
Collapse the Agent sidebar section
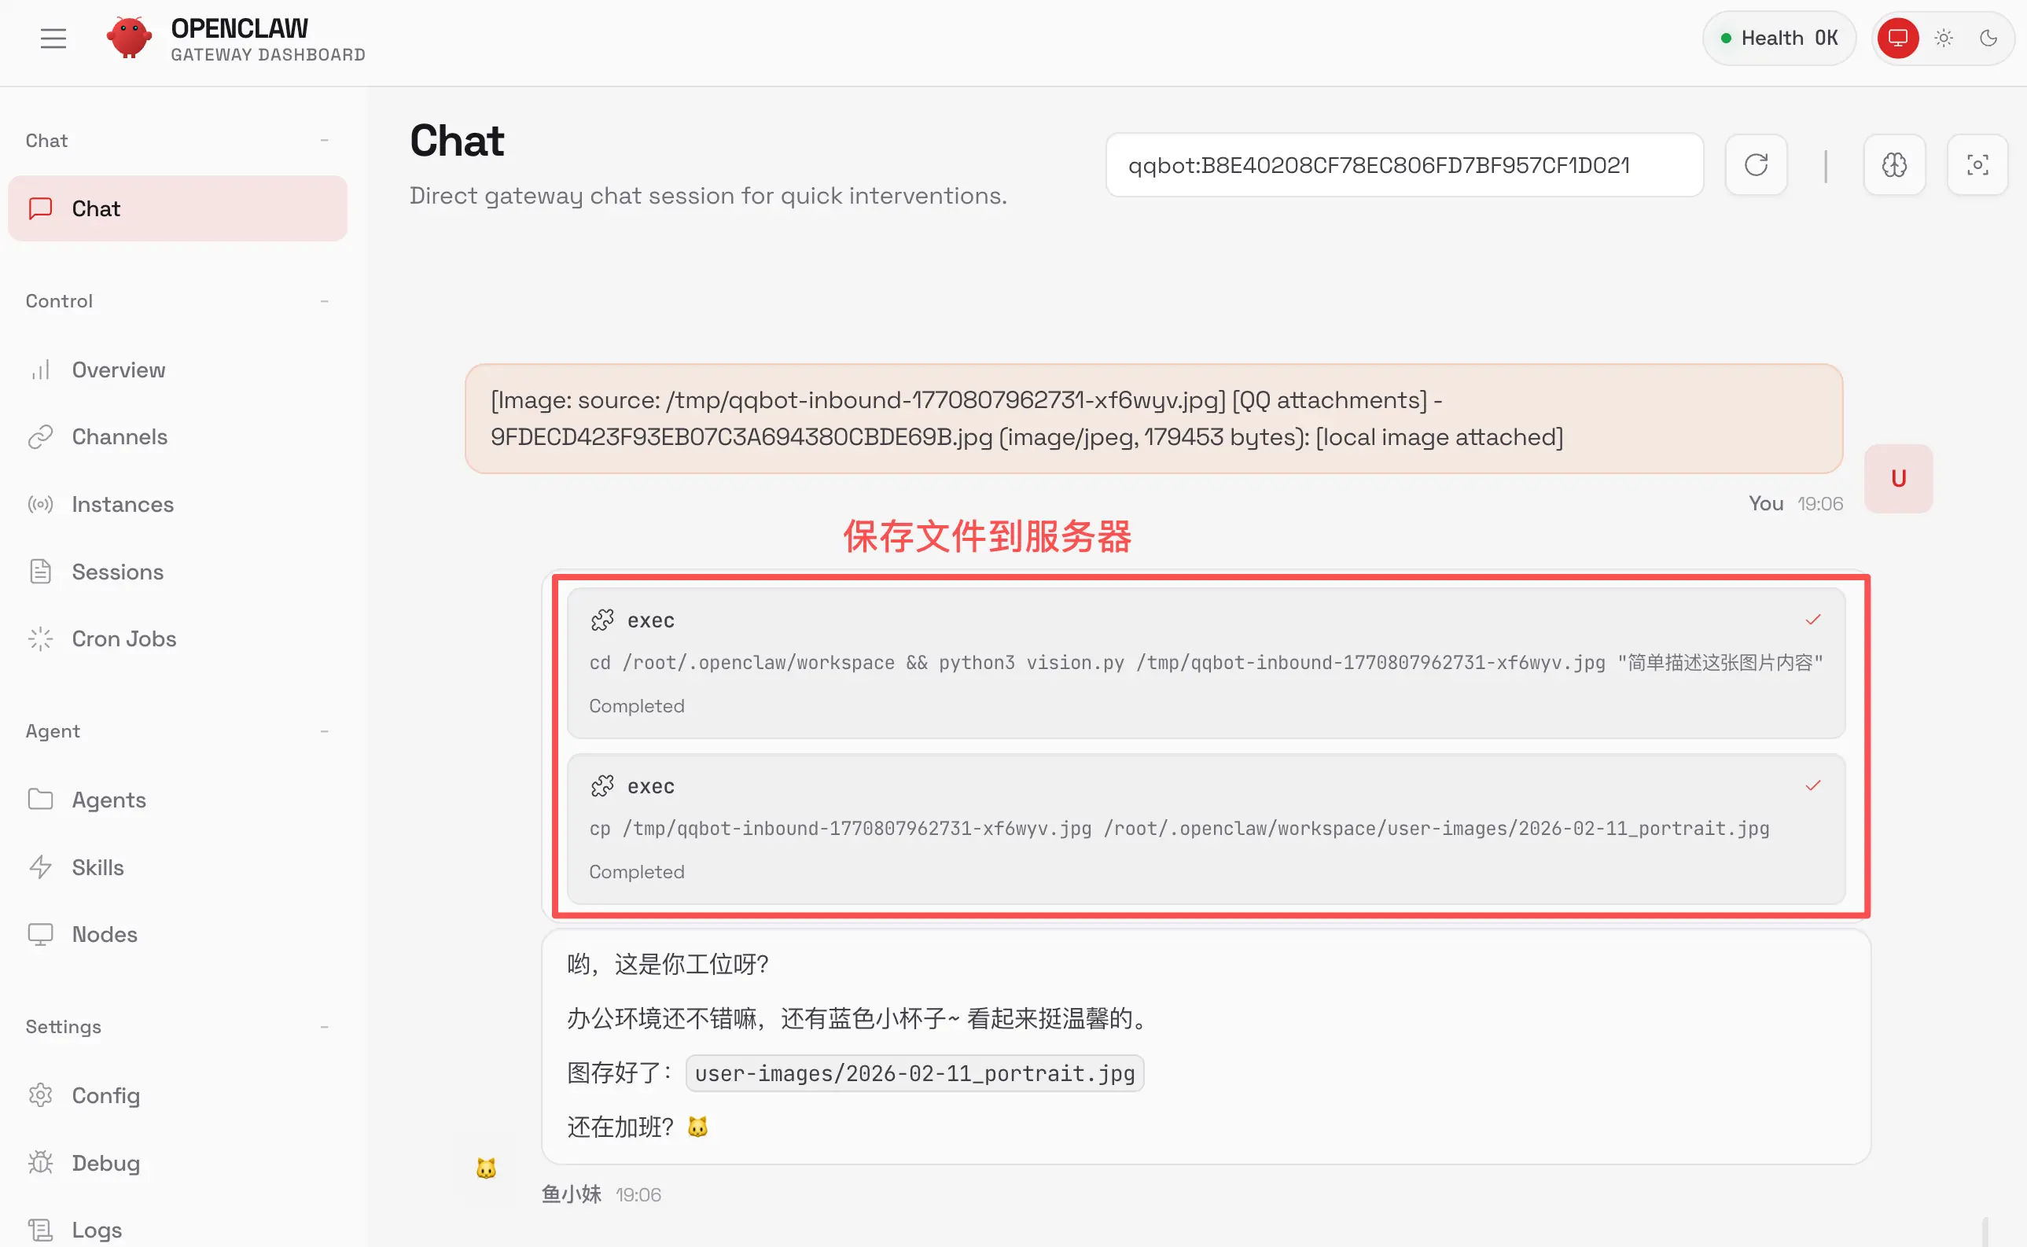(x=324, y=731)
